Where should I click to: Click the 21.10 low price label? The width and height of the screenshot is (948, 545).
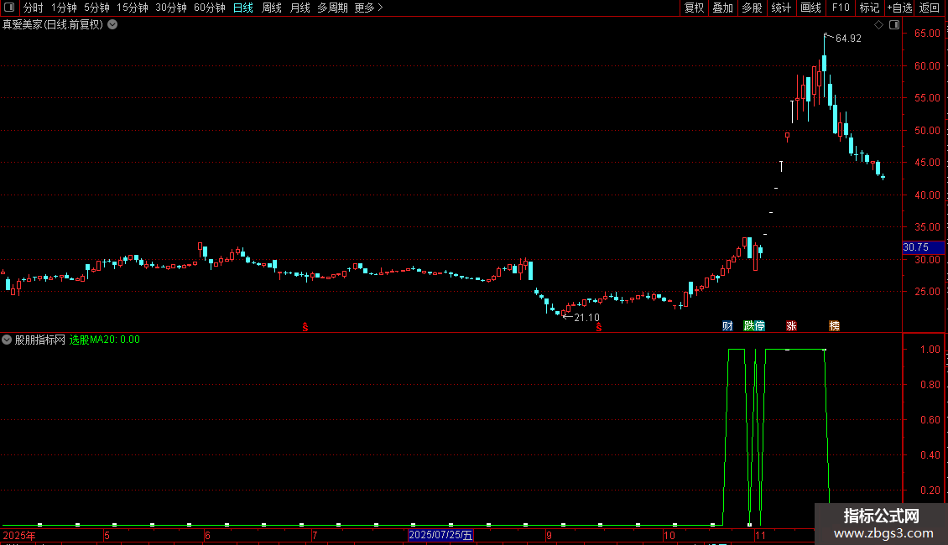tap(586, 317)
